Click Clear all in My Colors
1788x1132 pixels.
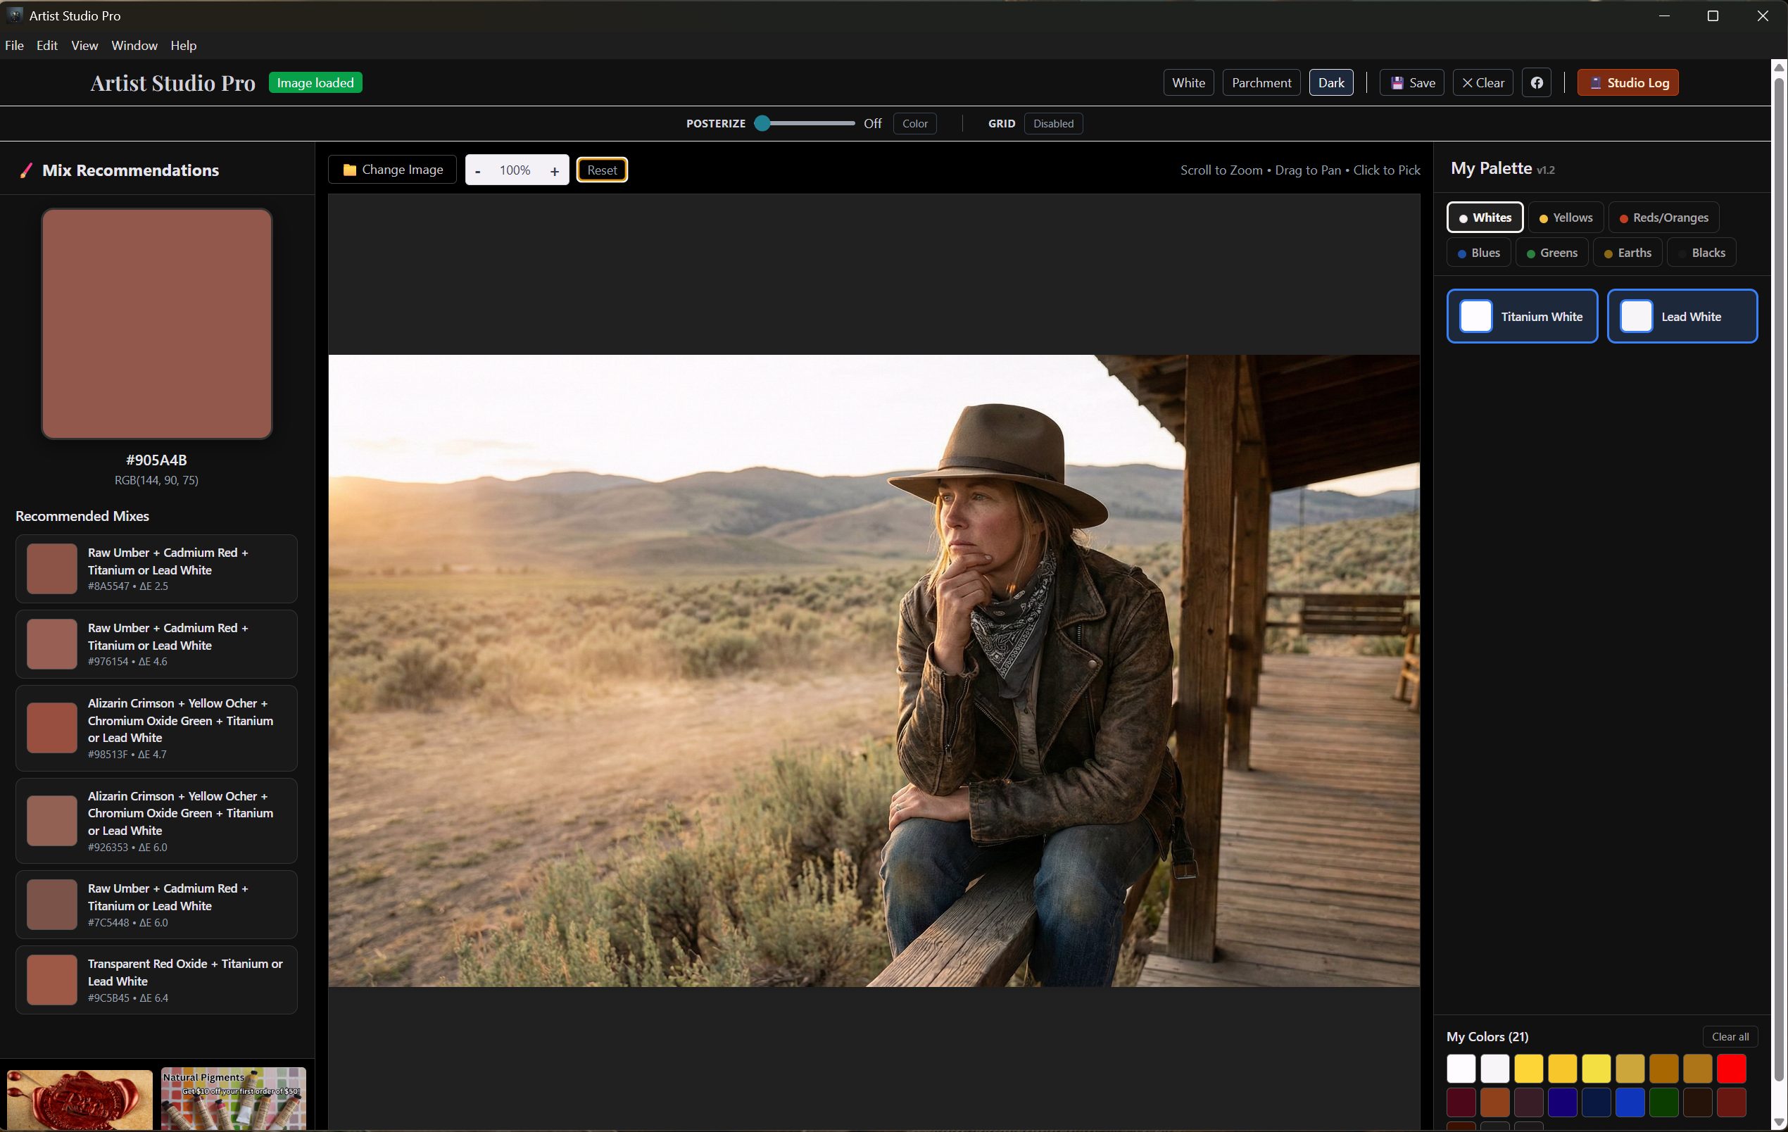1731,1037
